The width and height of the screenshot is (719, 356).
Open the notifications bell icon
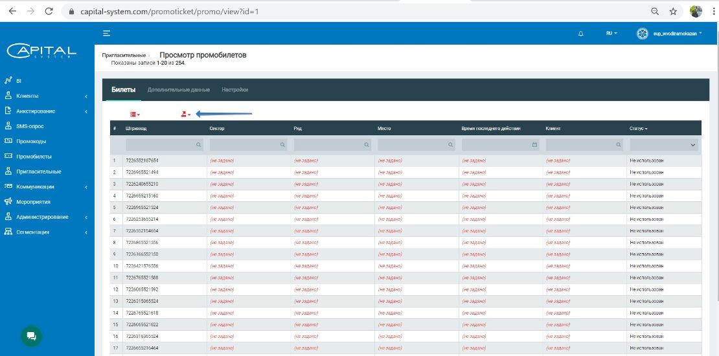[580, 33]
